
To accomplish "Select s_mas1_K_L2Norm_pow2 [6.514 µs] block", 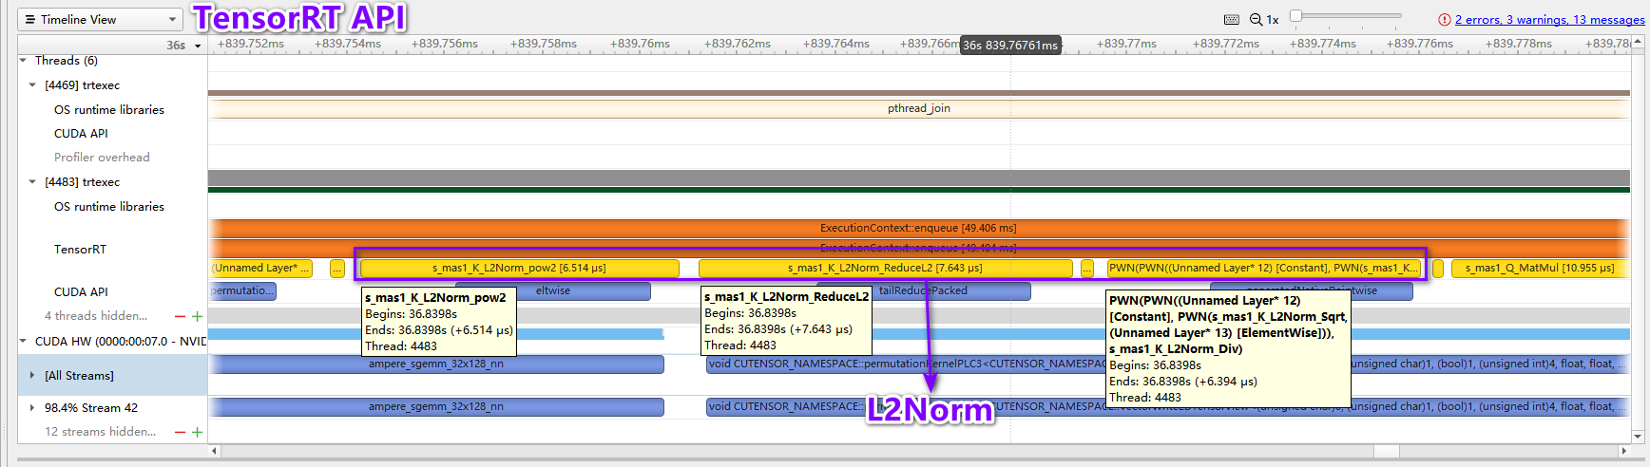I will click(519, 269).
